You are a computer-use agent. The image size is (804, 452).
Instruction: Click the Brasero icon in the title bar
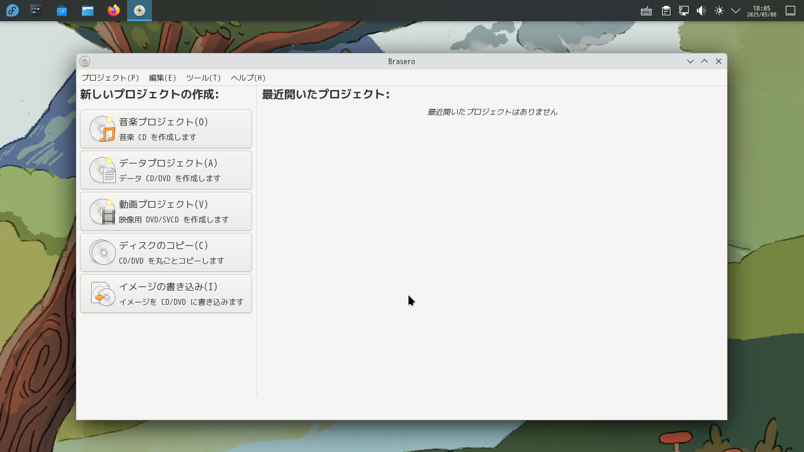tap(85, 61)
